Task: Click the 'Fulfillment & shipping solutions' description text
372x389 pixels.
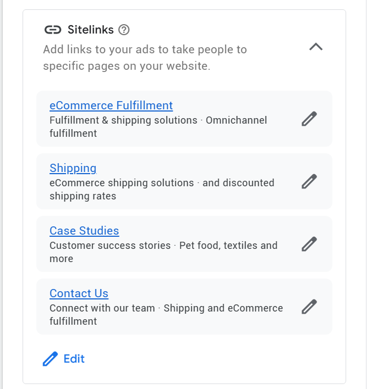Action: [123, 120]
